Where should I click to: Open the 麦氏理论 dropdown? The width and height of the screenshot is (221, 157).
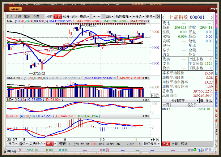[x=37, y=144]
